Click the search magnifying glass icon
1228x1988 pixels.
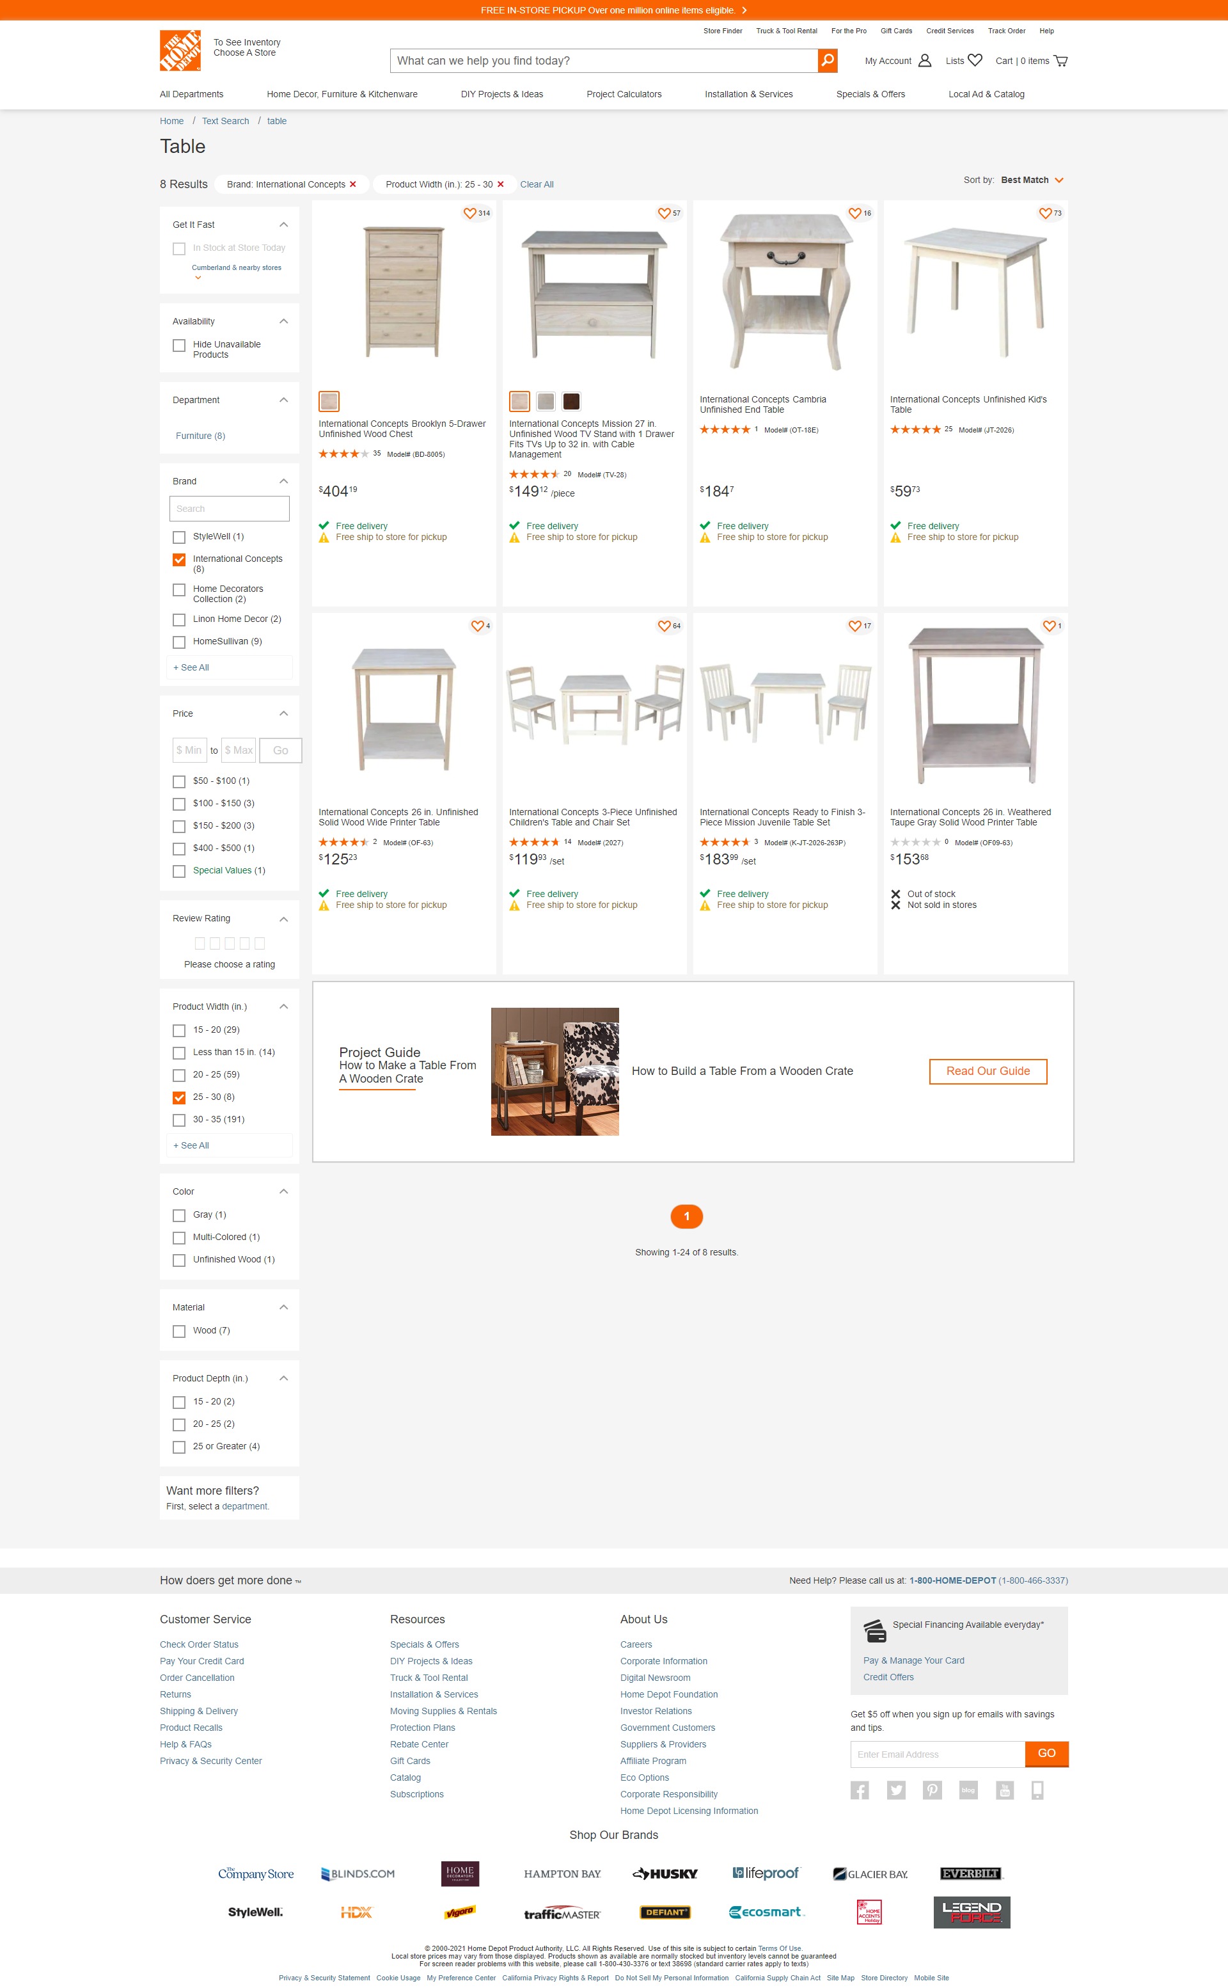[x=828, y=60]
